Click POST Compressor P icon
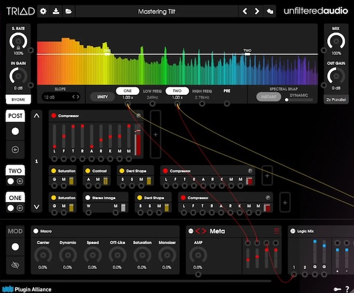Screen dimensions: 354x293 tap(139, 116)
